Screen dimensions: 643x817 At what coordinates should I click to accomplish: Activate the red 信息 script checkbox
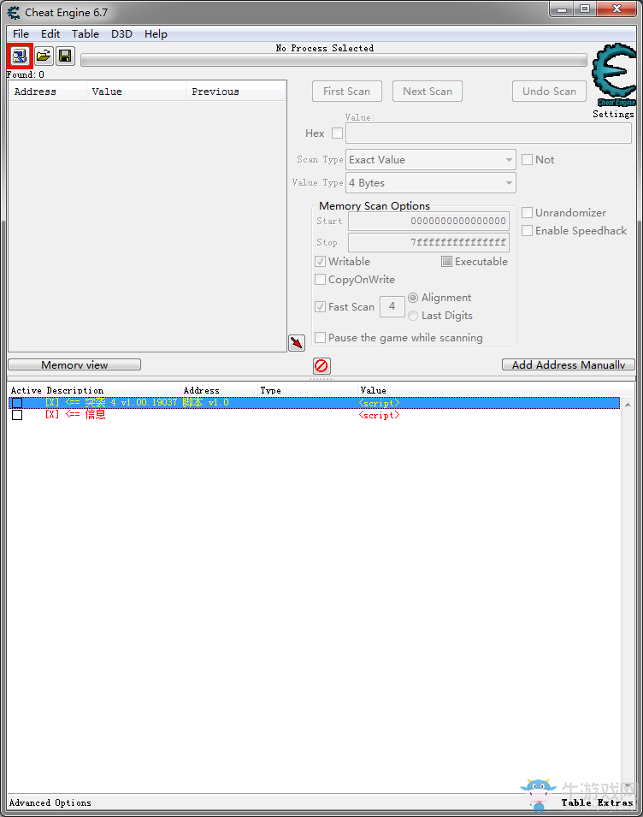tap(17, 415)
